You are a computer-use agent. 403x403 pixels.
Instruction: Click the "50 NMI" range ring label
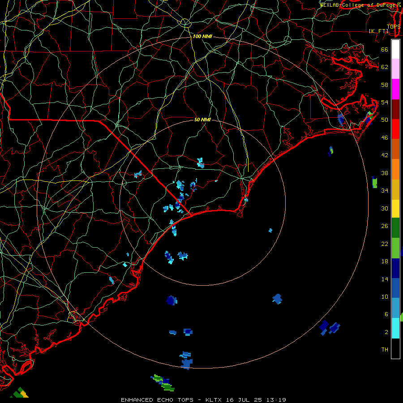point(202,120)
